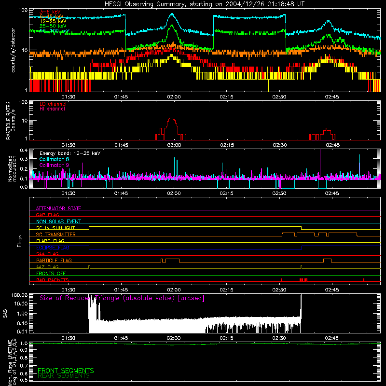Click the REAR SEGMENTS legend label
Screen dimensions: 386x386
point(64,376)
